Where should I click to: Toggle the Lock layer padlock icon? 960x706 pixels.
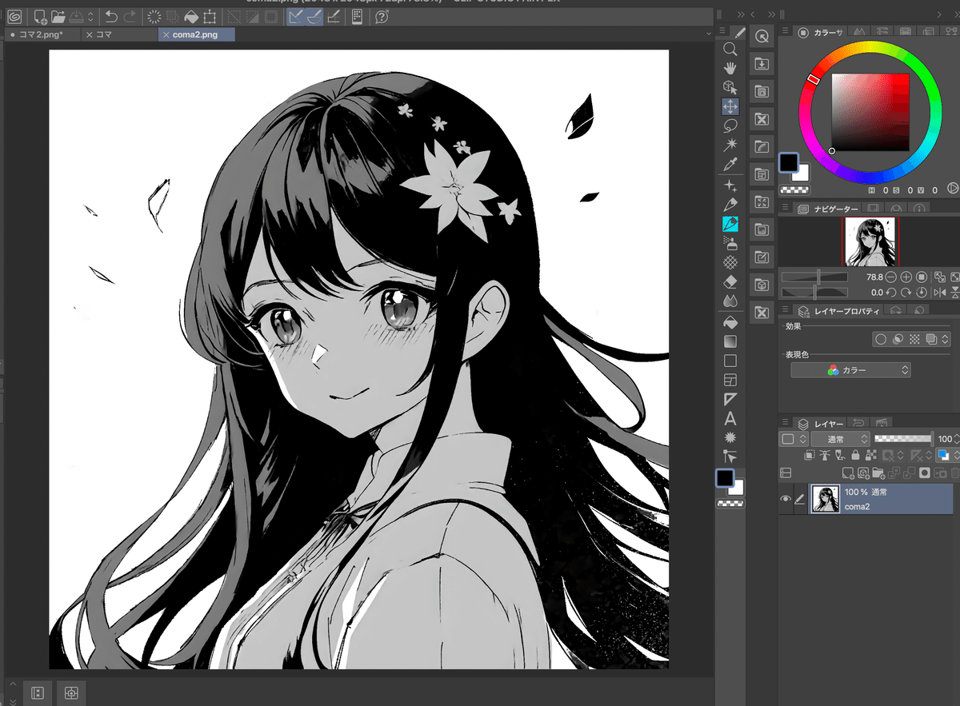(x=855, y=456)
